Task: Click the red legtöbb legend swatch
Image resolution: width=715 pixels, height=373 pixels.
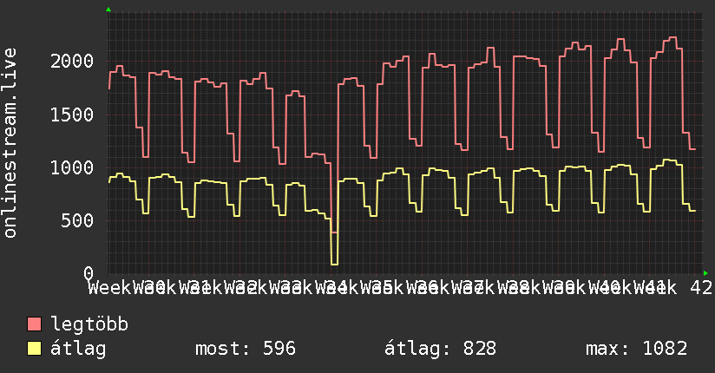Action: pyautogui.click(x=35, y=324)
